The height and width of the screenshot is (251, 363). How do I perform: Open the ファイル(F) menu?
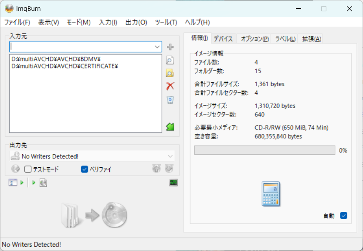click(17, 22)
